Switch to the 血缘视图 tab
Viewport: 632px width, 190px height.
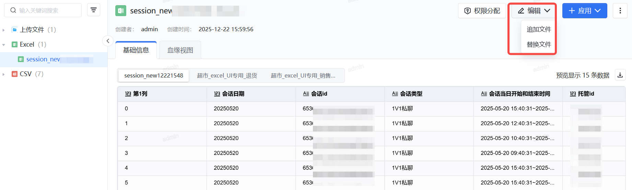point(180,50)
